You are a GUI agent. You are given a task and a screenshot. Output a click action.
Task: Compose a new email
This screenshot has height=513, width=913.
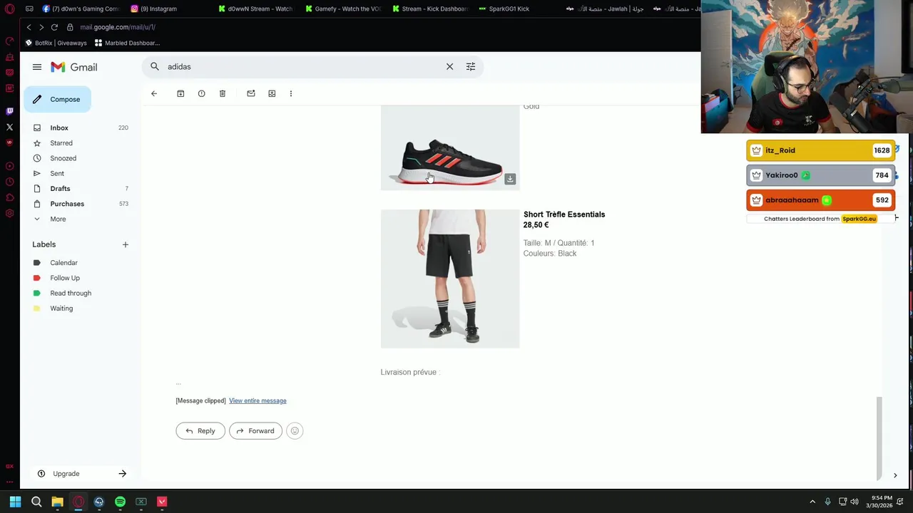(x=57, y=99)
